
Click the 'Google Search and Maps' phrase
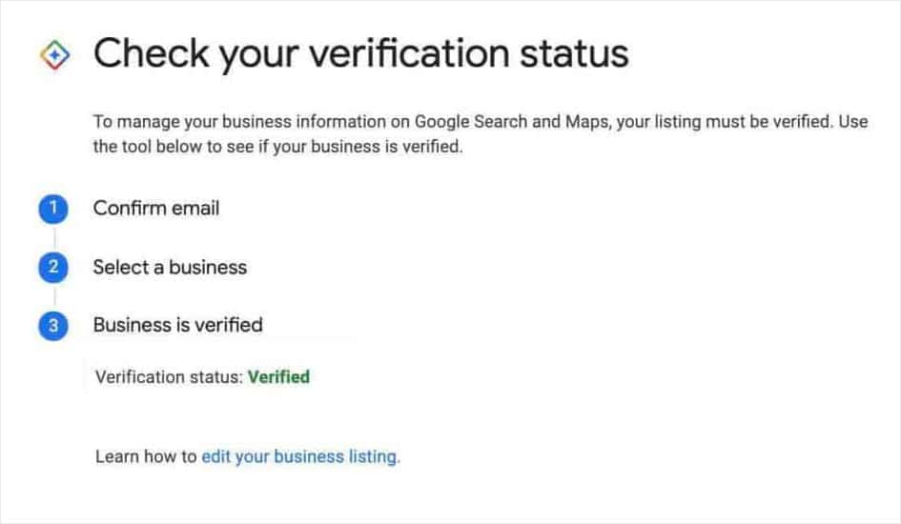[x=503, y=123]
